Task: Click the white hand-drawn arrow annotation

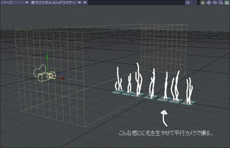Action: pos(164,118)
